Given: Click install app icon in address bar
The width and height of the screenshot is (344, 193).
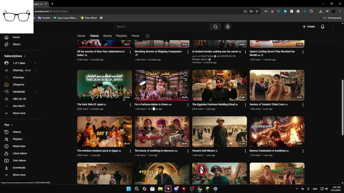Looking at the screenshot, I should coord(245,11).
